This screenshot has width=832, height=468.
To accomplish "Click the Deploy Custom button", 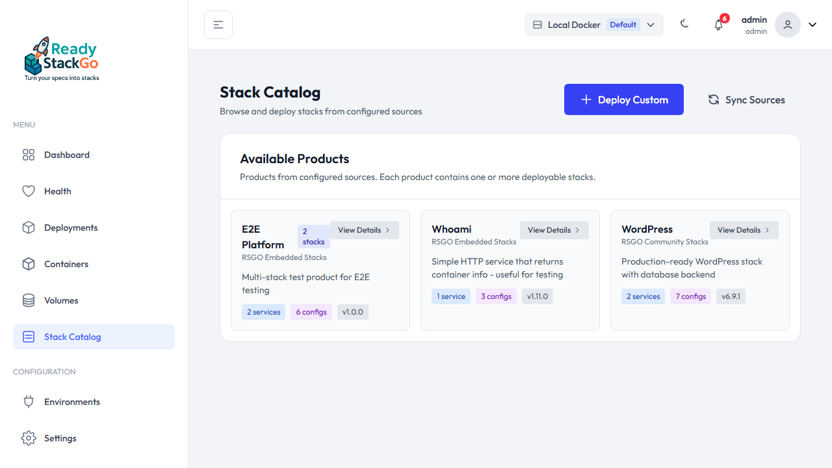I will [623, 99].
